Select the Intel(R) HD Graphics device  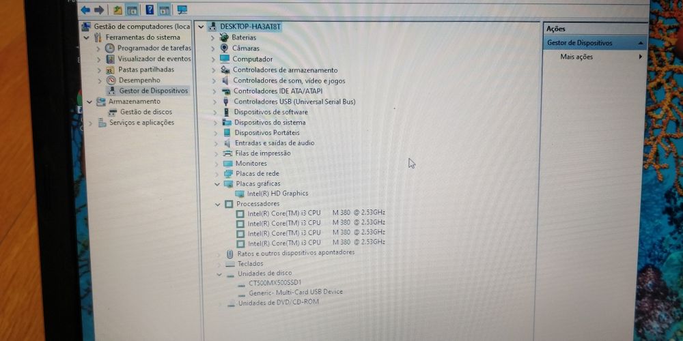277,194
